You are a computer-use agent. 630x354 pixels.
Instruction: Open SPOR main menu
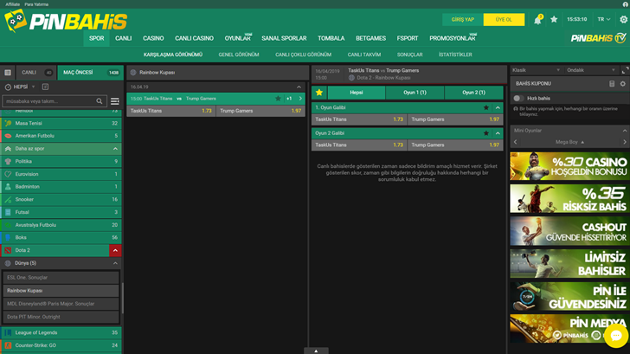[96, 39]
